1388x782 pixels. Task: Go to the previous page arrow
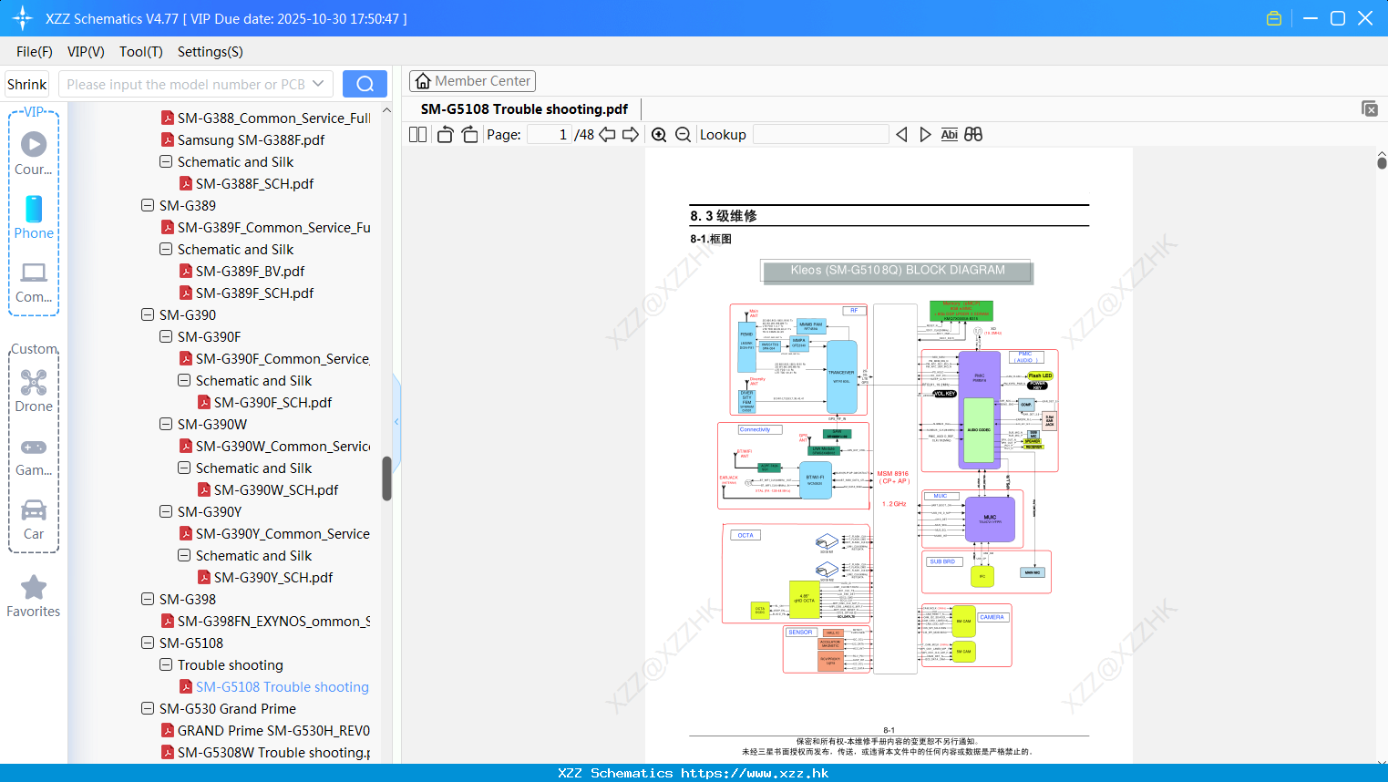[607, 135]
